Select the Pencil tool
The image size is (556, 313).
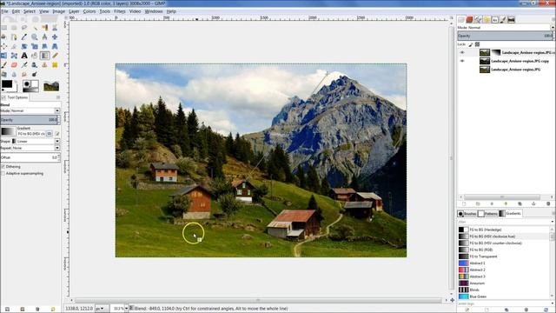click(x=55, y=56)
